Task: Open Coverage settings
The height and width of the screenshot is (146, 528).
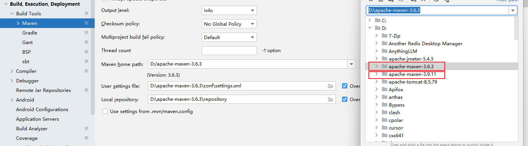Action: coord(27,138)
